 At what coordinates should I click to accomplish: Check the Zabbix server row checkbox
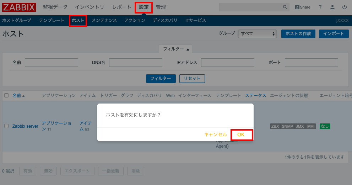tap(6, 126)
